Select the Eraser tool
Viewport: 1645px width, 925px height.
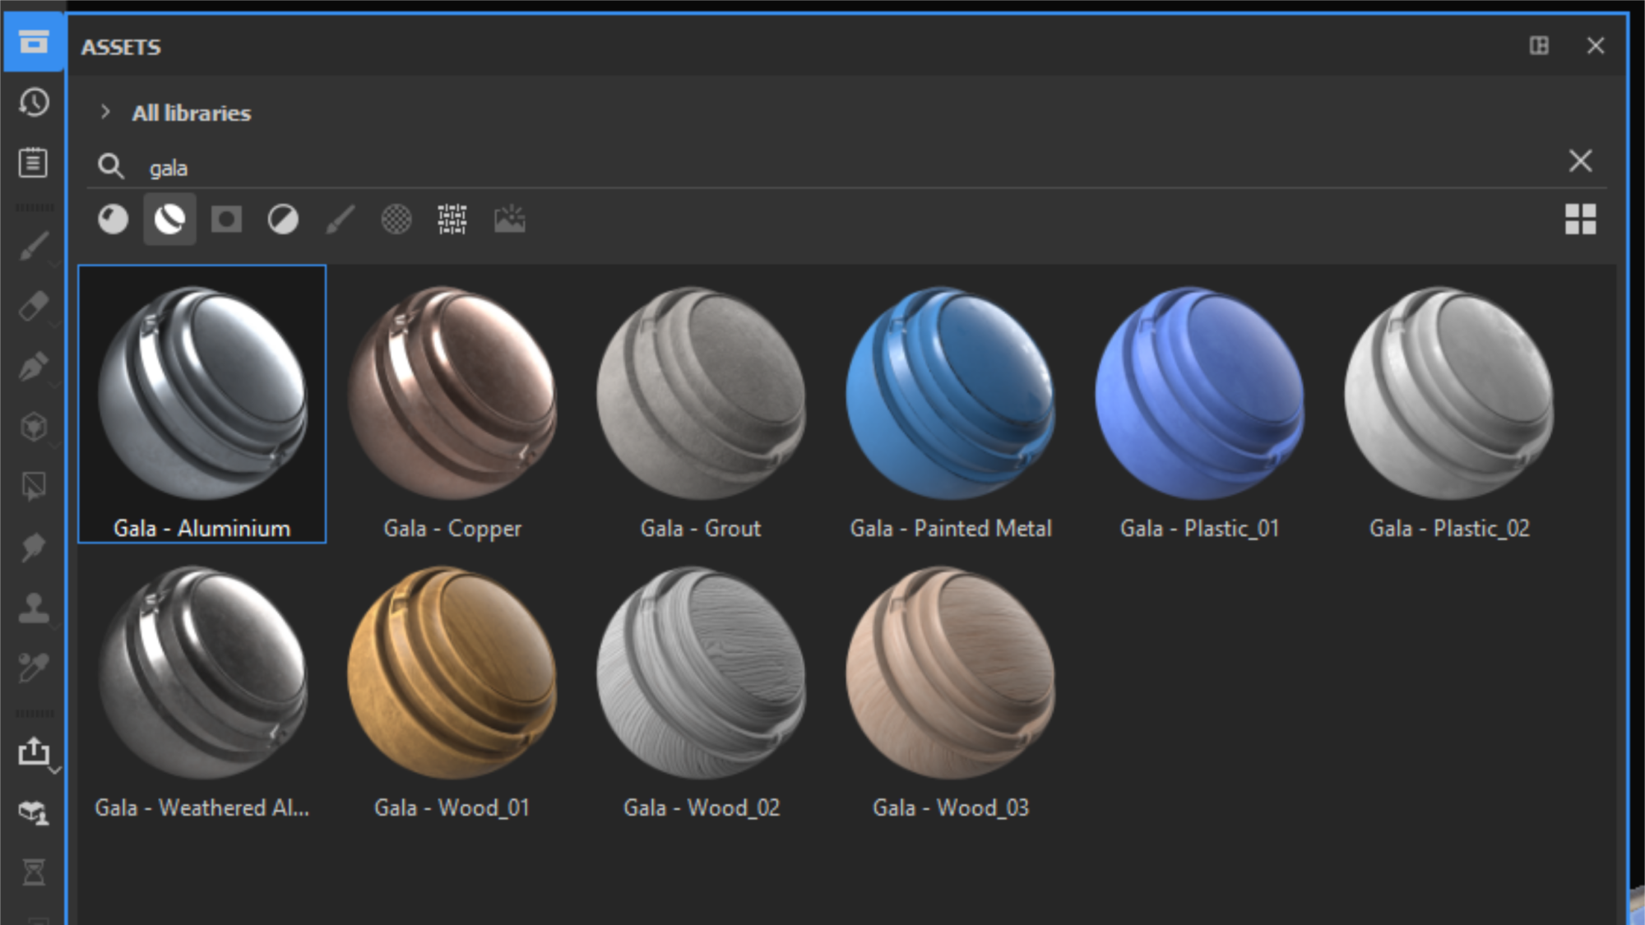point(34,306)
